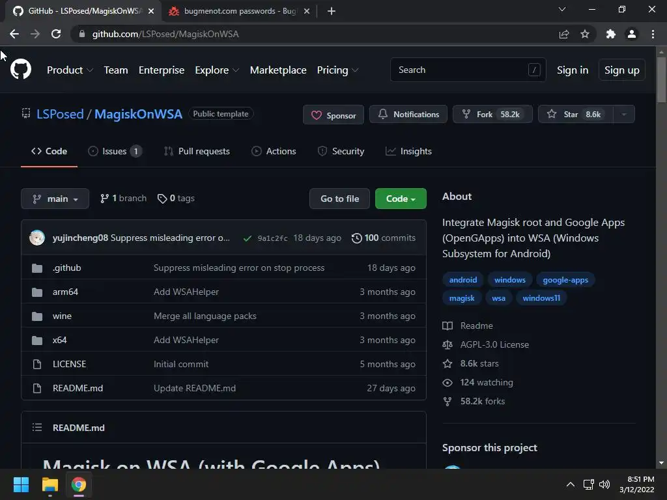Image resolution: width=667 pixels, height=500 pixels.
Task: Close the bugmenot.com tab
Action: pyautogui.click(x=307, y=11)
